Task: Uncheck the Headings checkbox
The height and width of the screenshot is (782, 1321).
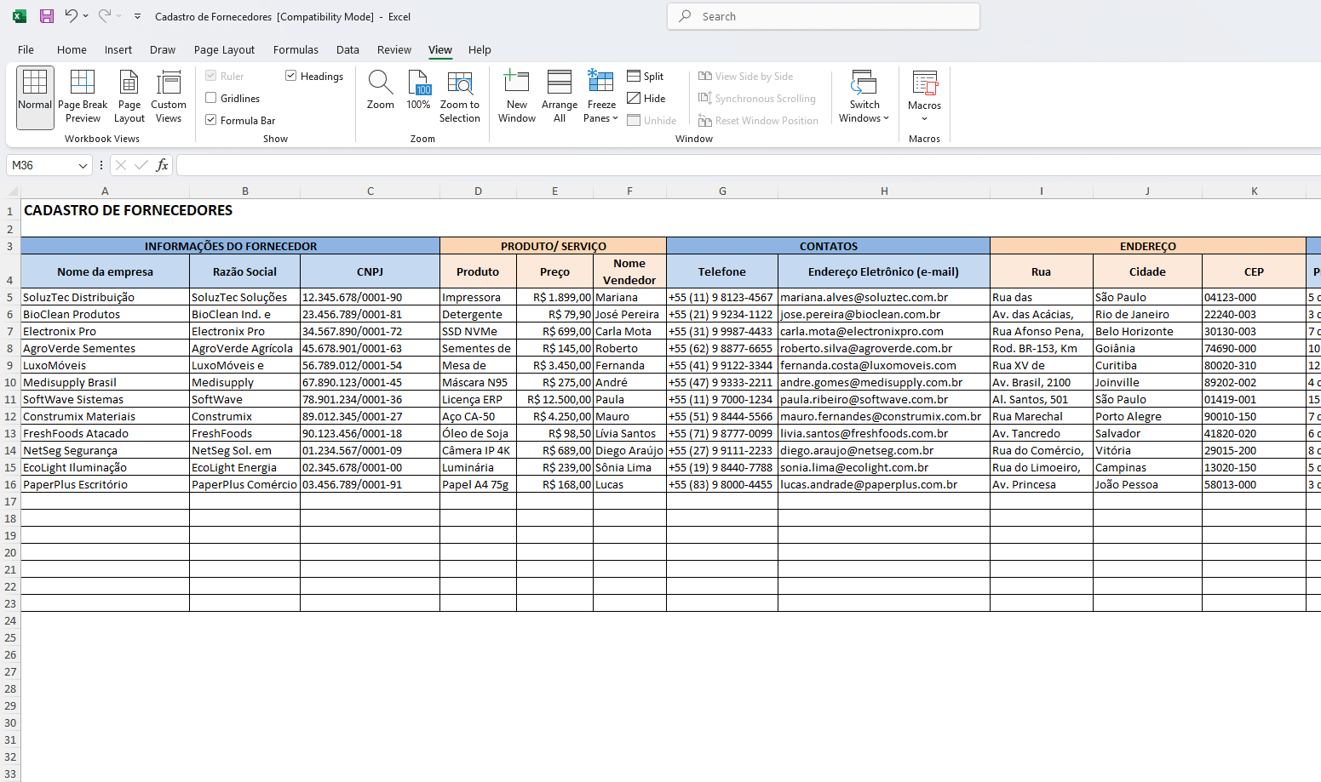Action: click(x=291, y=76)
